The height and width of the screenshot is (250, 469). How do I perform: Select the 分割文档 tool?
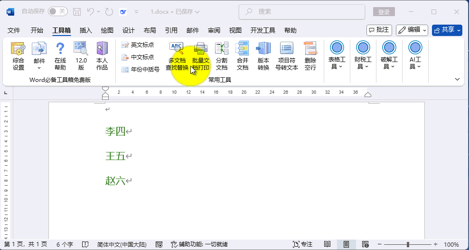click(x=222, y=56)
